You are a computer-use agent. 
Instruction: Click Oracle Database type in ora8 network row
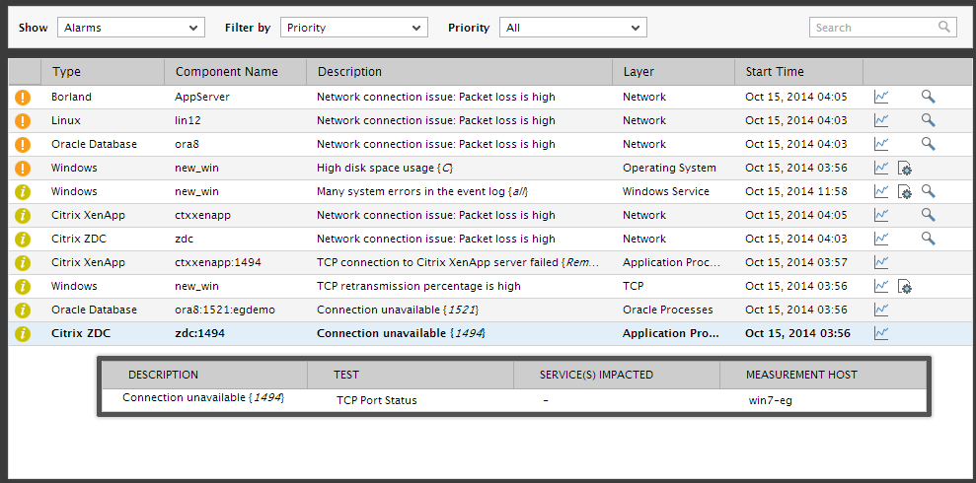click(94, 144)
